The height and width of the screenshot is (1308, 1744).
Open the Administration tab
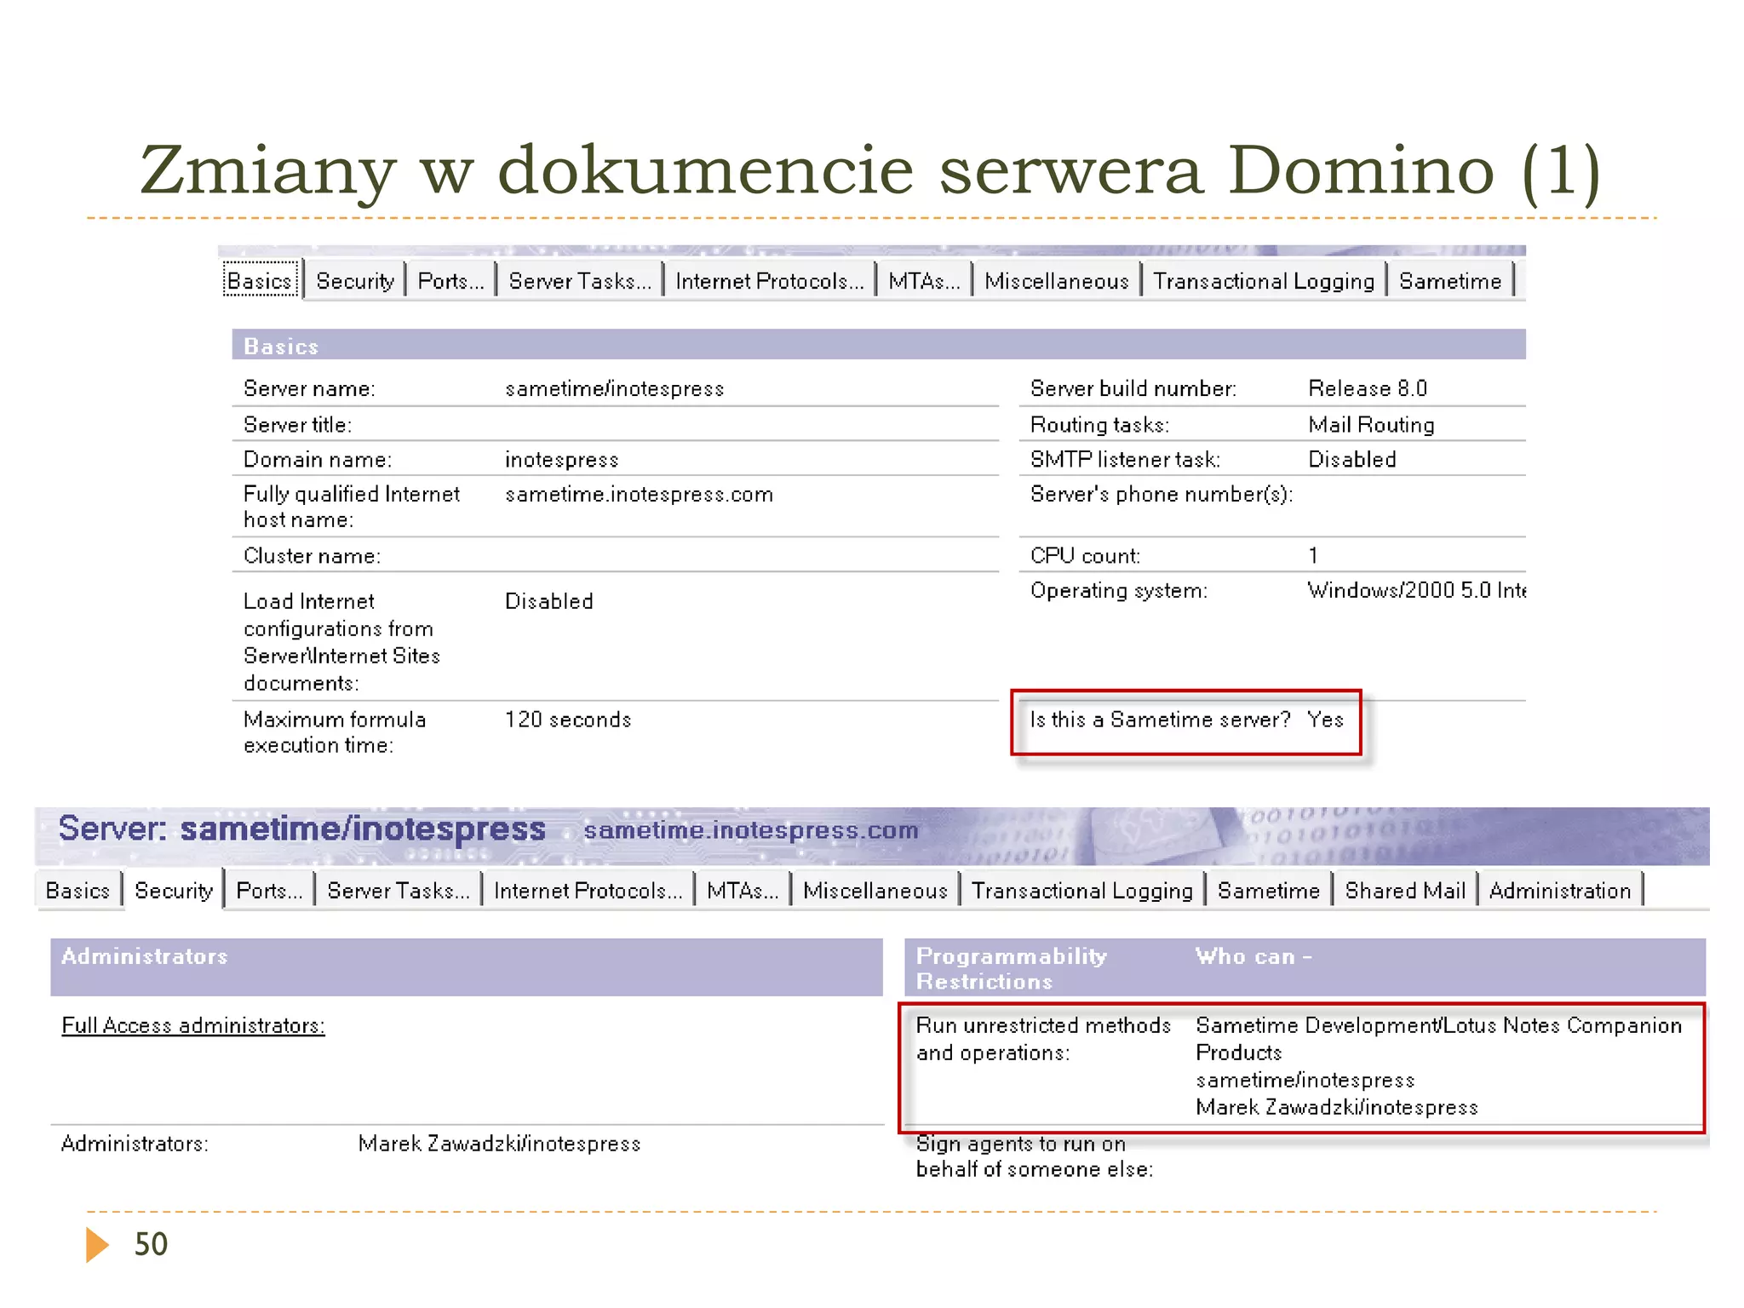(x=1560, y=890)
